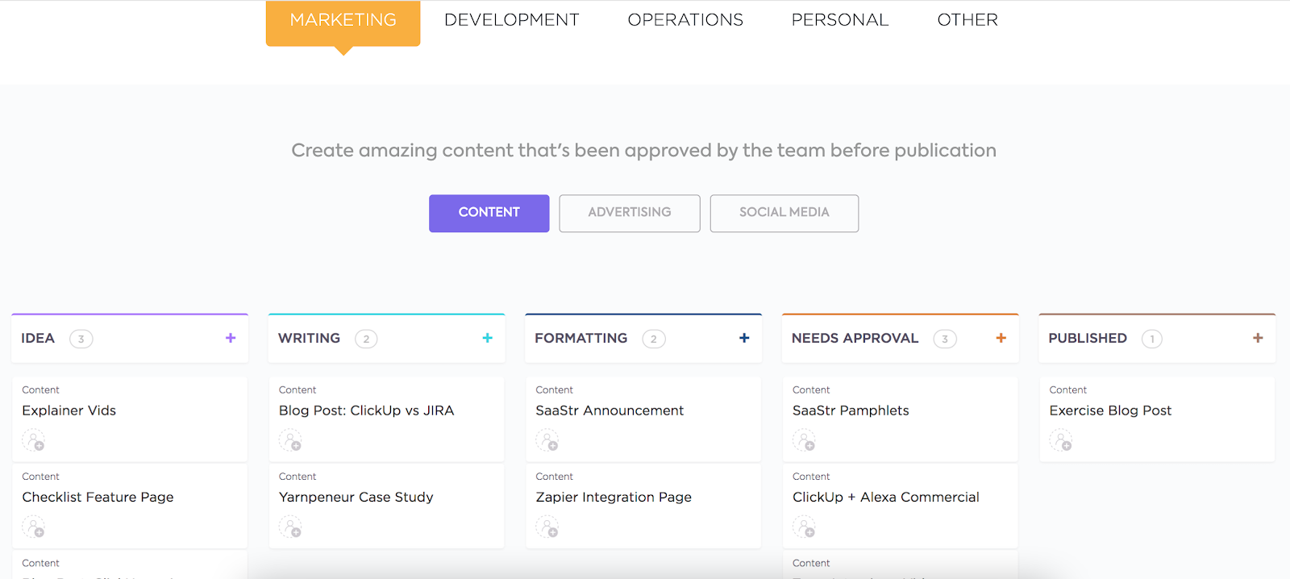Switch to the PERSONAL tab
Screen dimensions: 1290x579
point(840,20)
